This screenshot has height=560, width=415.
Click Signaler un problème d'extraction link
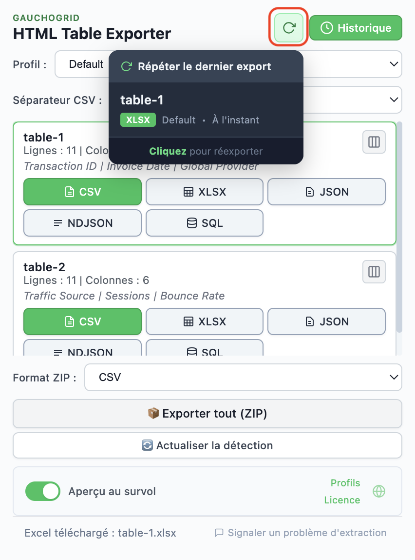301,533
